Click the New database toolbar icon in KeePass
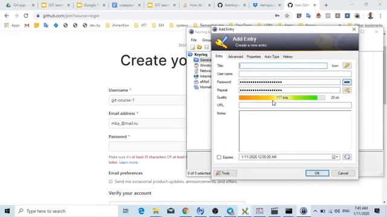387x217 pixels. [192, 47]
